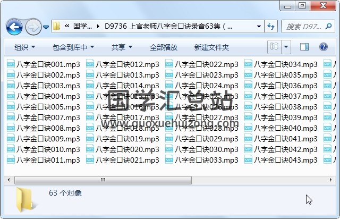
Task: Select the MP3 icon of 八字金口诀035.mp3
Action: (248, 75)
